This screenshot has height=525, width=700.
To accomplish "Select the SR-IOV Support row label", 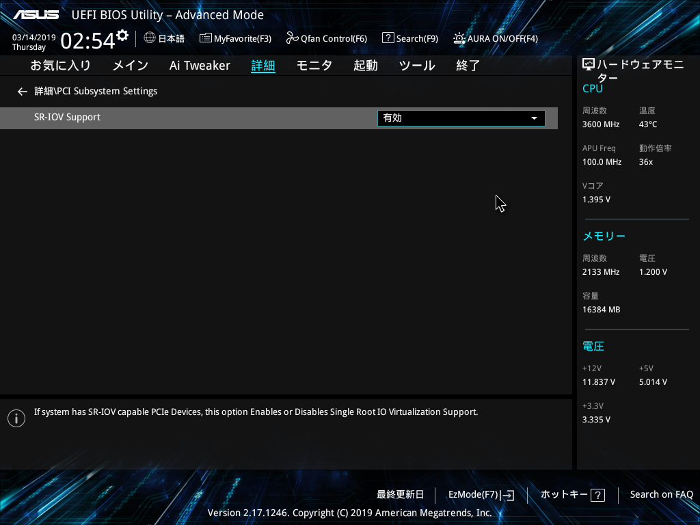I will click(x=67, y=117).
